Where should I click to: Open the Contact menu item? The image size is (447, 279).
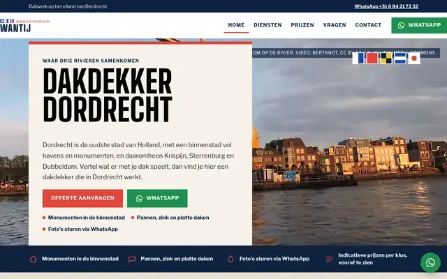pos(368,25)
